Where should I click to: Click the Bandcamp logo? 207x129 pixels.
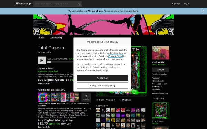click(x=23, y=4)
